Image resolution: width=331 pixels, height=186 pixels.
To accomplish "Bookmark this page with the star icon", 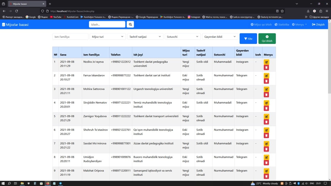I will tap(282, 11).
